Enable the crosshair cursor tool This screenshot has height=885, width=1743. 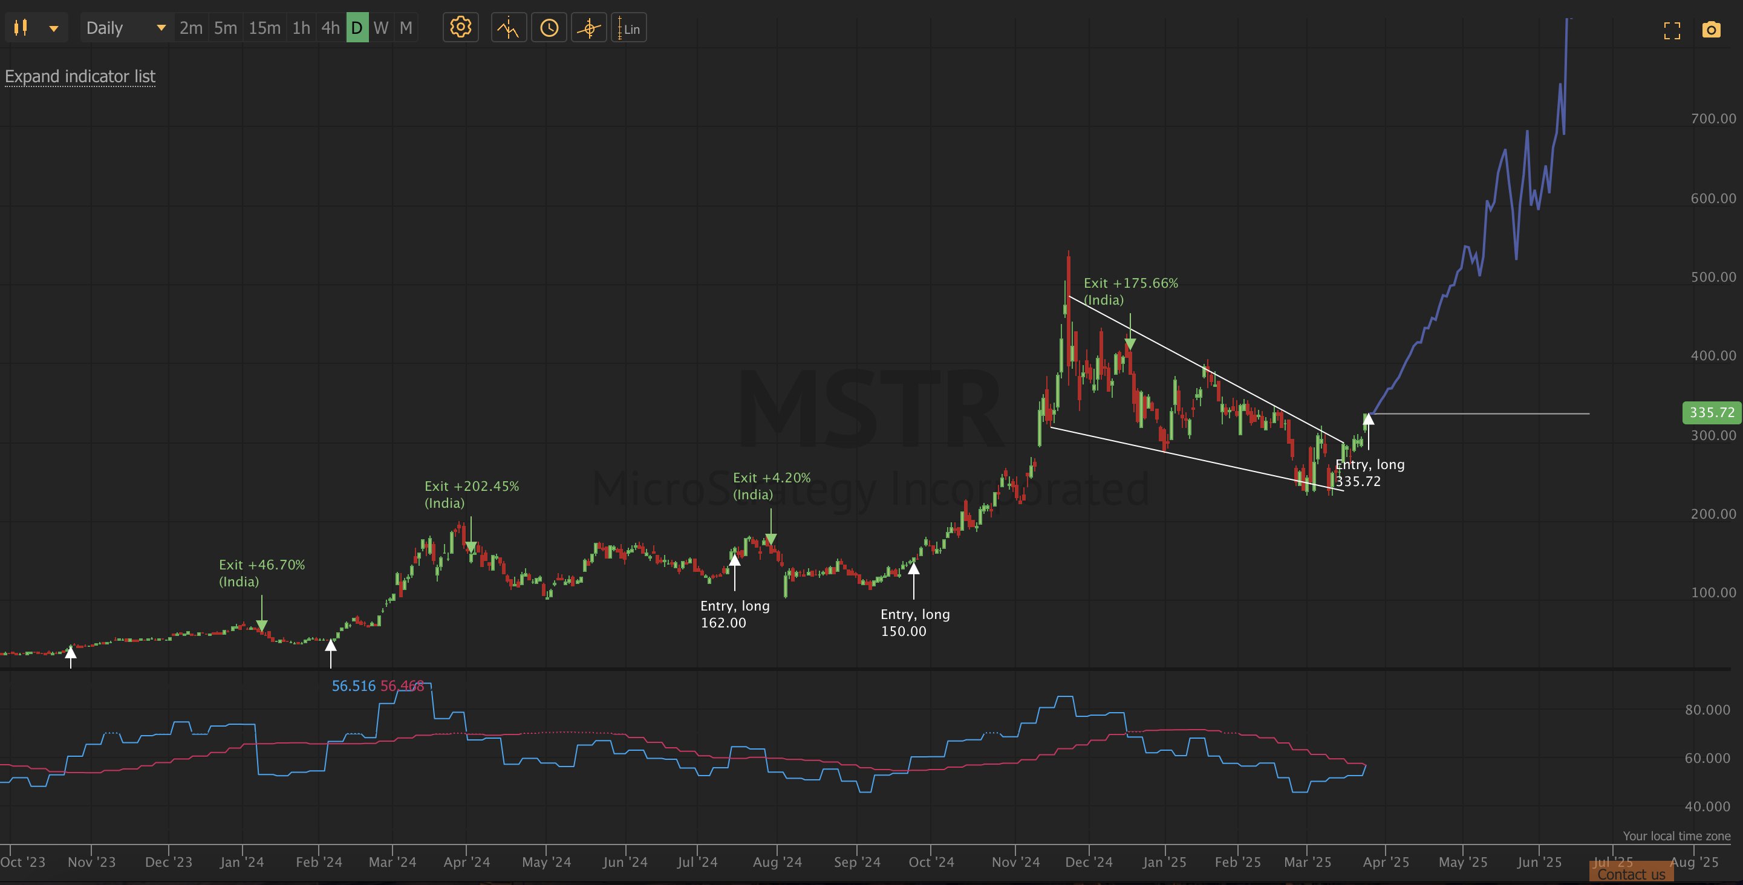(588, 28)
